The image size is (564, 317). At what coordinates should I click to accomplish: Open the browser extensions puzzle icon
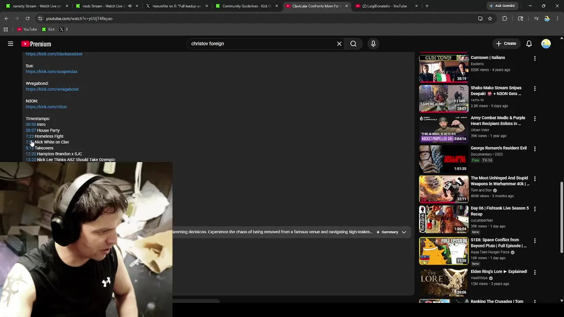point(505,18)
